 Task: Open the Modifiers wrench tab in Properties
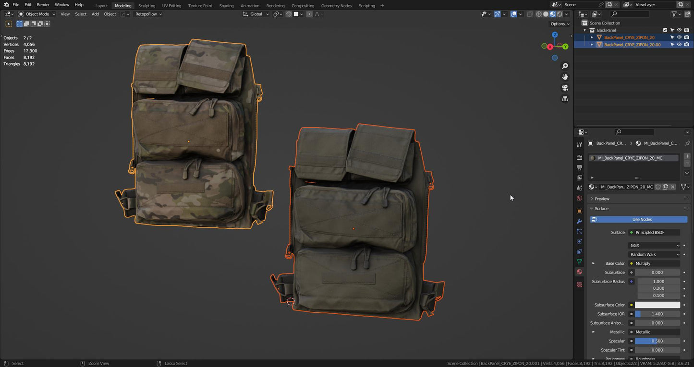(x=579, y=221)
